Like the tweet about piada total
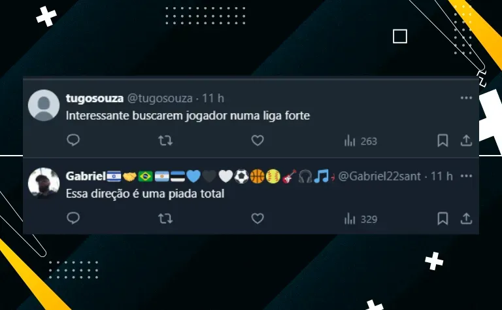The image size is (502, 310). point(258,218)
